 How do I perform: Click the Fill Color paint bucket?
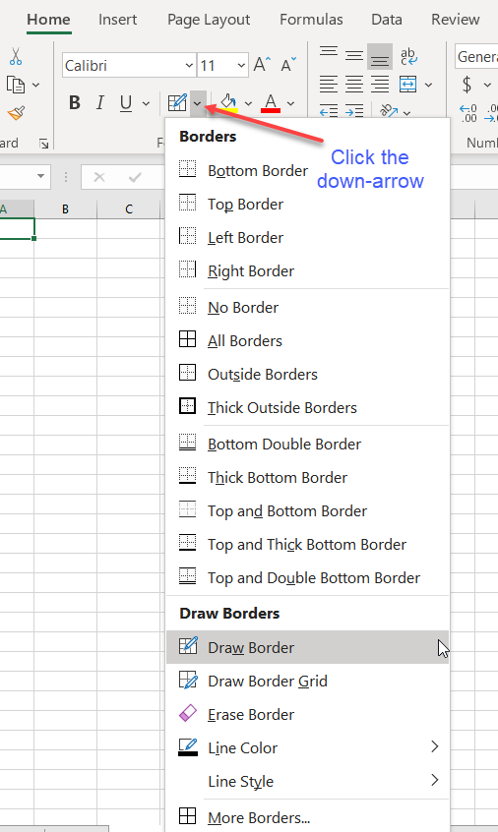229,102
